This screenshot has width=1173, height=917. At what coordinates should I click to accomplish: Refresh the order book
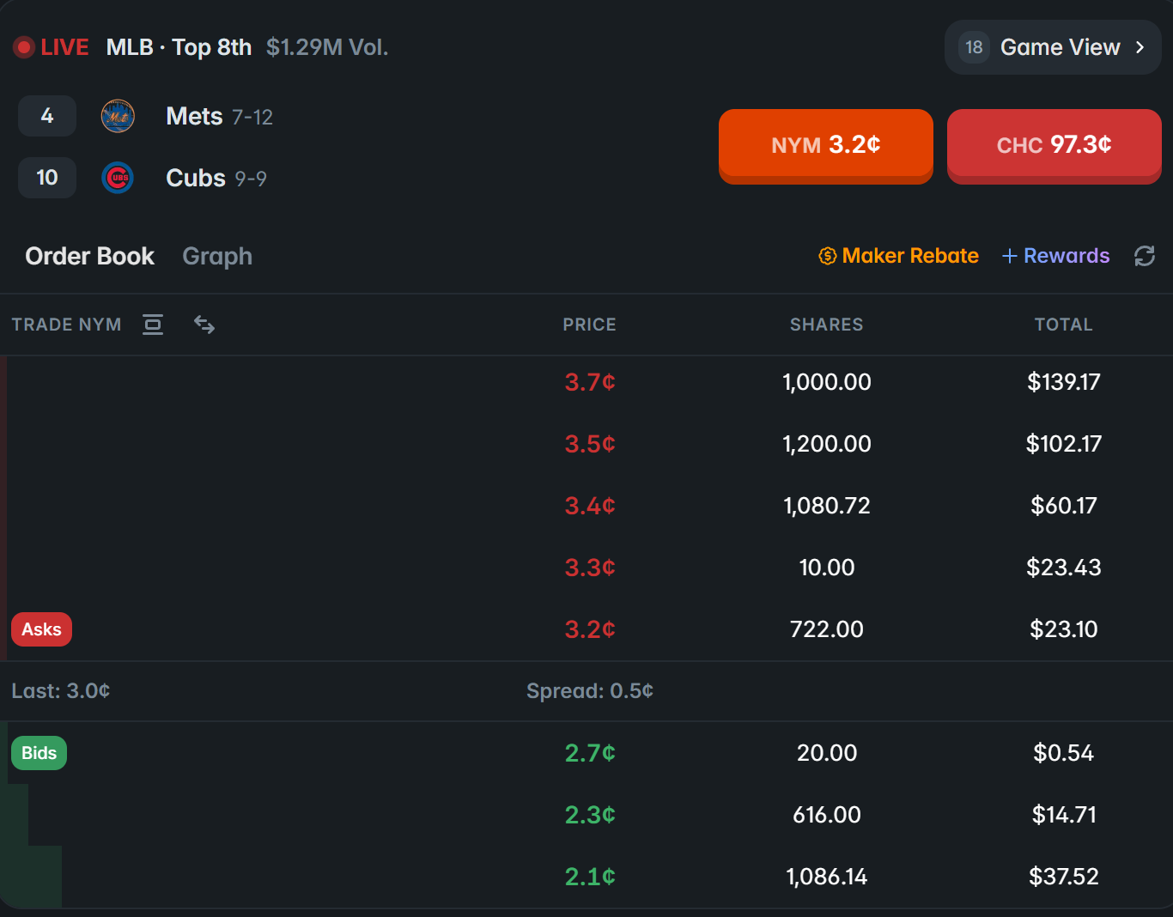[x=1145, y=256]
